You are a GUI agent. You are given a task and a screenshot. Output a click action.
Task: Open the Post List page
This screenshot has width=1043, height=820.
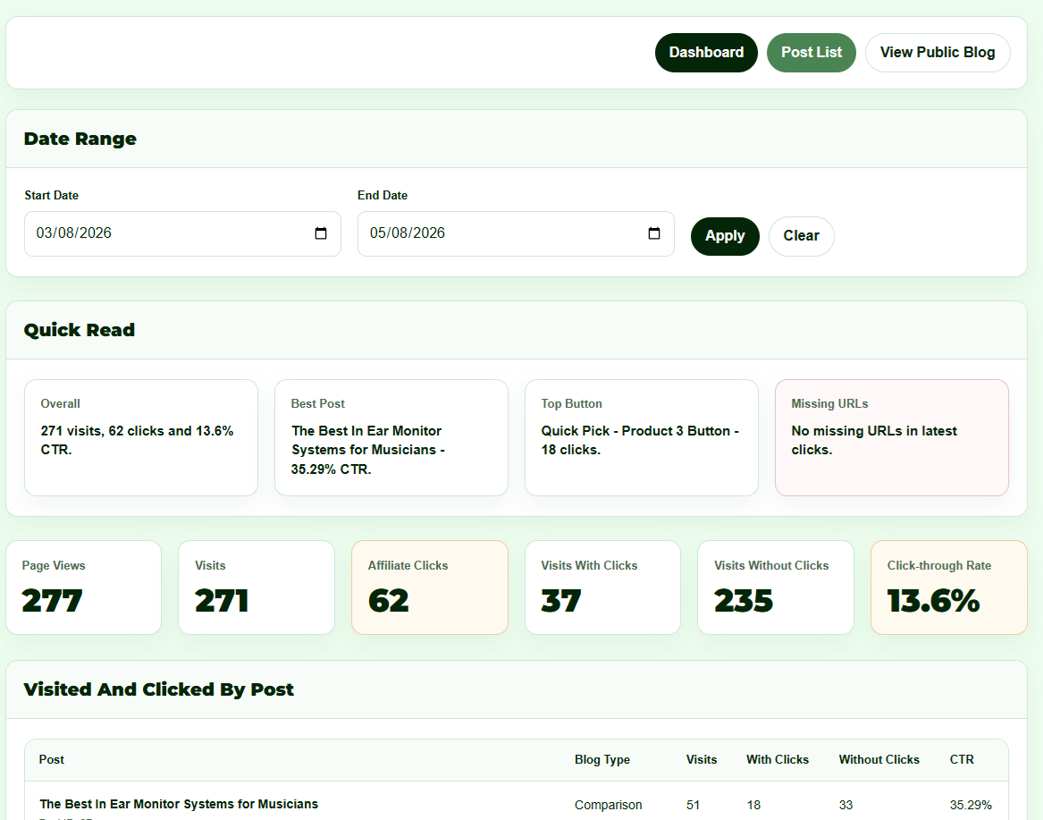pyautogui.click(x=811, y=53)
